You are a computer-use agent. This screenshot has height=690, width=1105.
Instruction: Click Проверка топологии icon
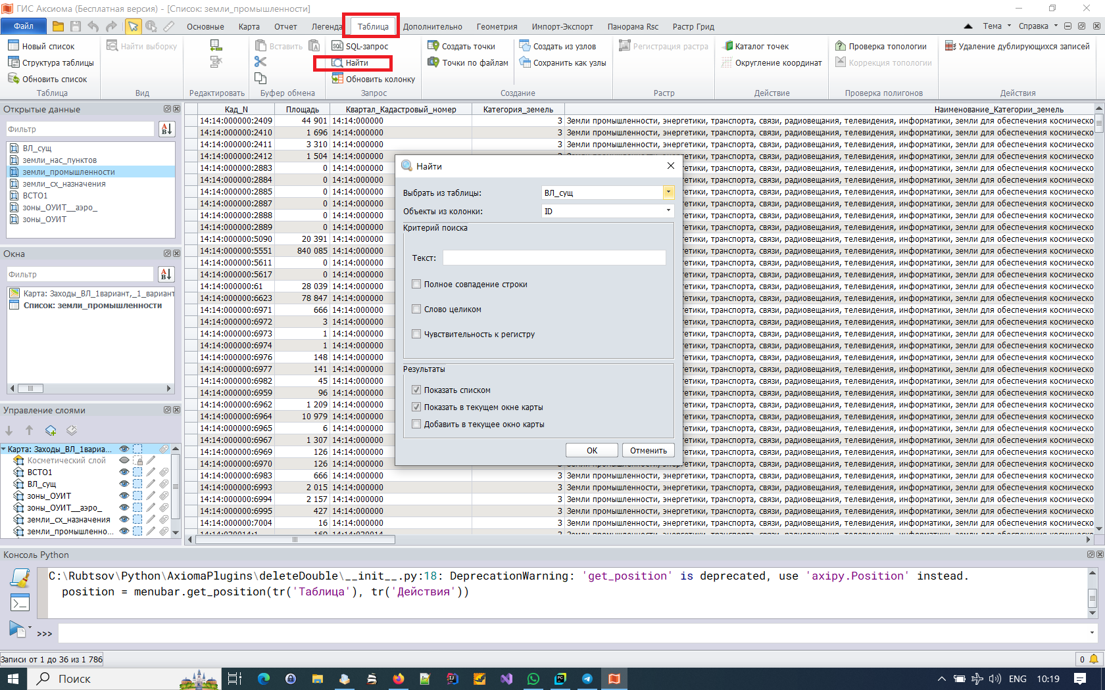pos(841,46)
